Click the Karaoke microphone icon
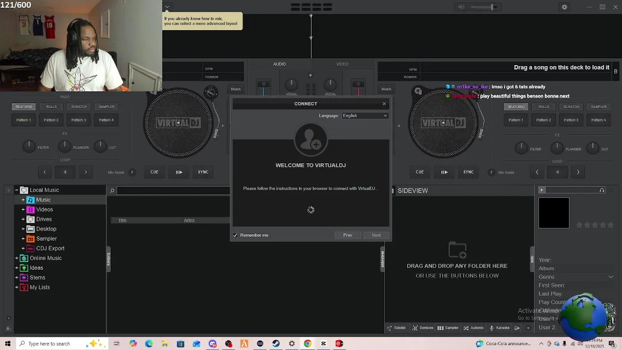The height and width of the screenshot is (350, 622). pos(492,328)
